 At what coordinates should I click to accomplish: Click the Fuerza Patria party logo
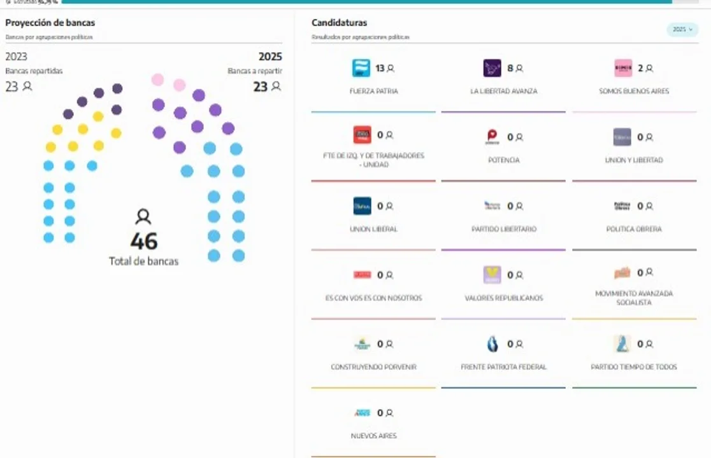coord(361,68)
